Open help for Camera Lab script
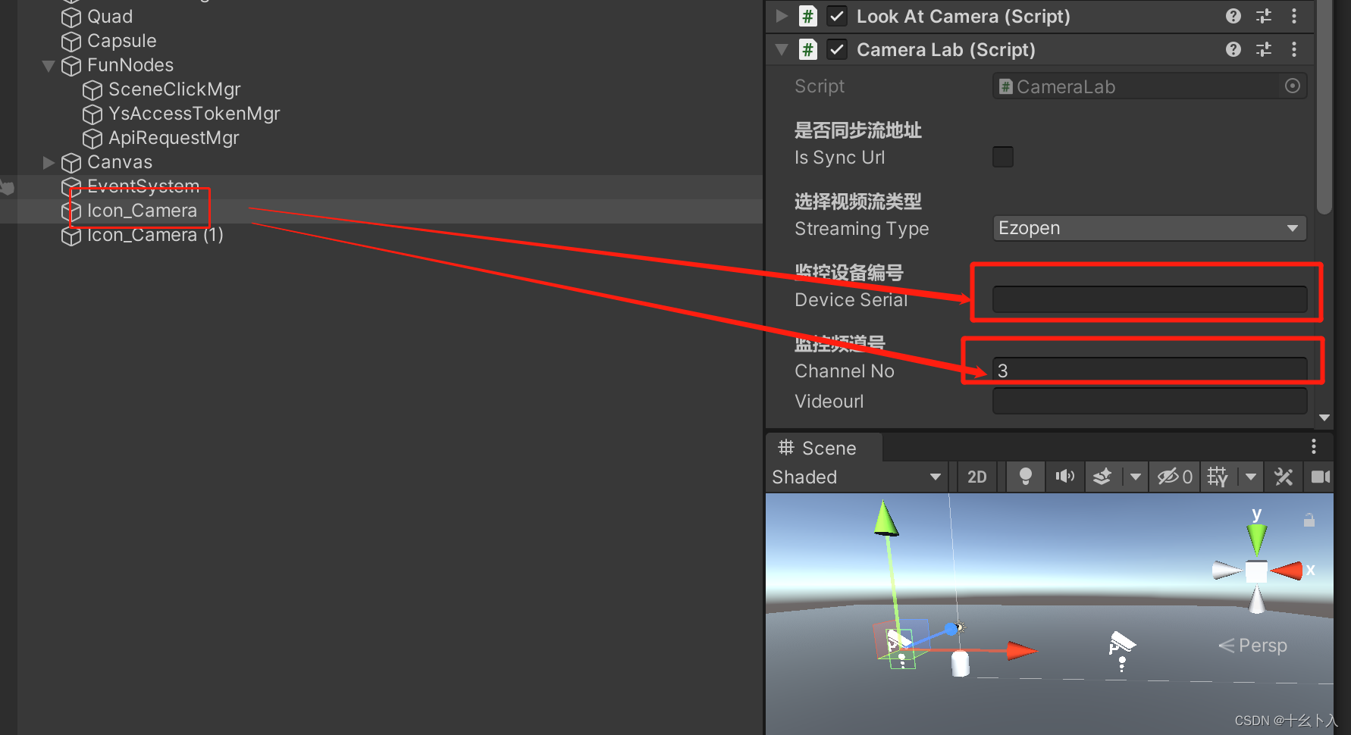The width and height of the screenshot is (1351, 735). (1233, 49)
